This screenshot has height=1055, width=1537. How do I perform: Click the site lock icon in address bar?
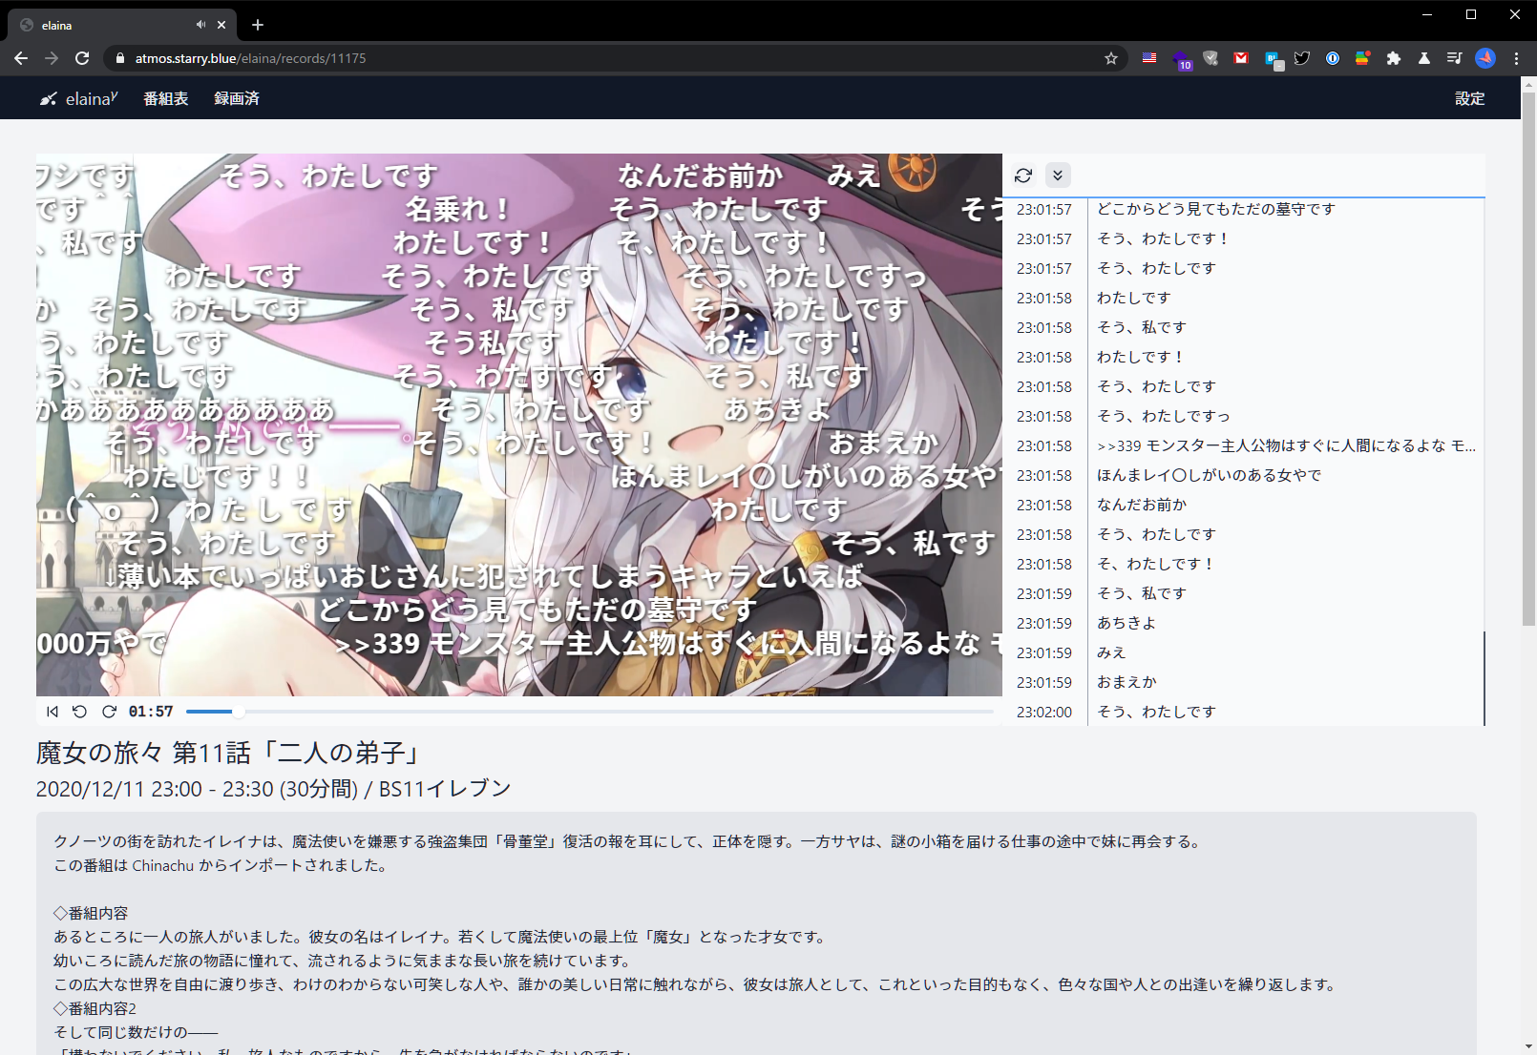tap(119, 58)
